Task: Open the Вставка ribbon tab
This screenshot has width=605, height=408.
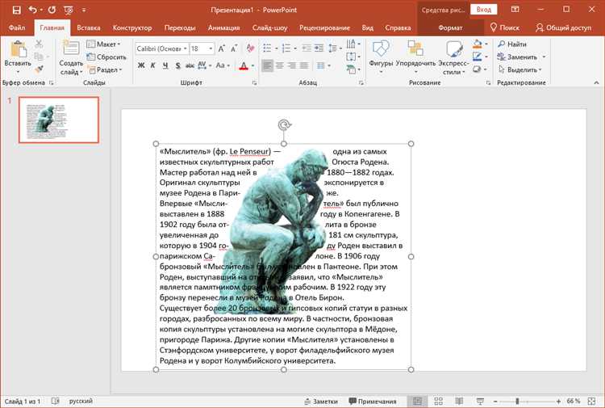Action: (88, 27)
